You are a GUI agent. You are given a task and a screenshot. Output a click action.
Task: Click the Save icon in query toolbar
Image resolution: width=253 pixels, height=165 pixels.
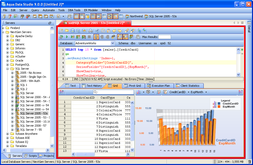pos(73,31)
